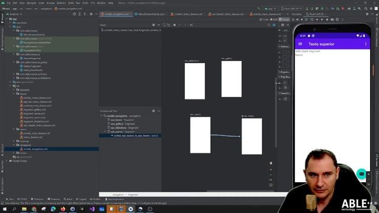Open the Logcat tool window
The width and height of the screenshot is (379, 213).
coord(81,199)
